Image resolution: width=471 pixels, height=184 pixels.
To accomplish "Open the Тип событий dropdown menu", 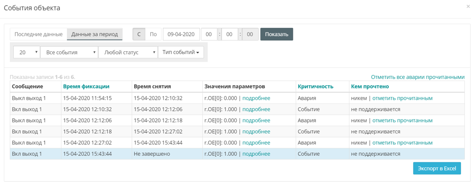I will pyautogui.click(x=181, y=52).
